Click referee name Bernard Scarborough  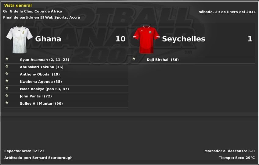[53, 158]
